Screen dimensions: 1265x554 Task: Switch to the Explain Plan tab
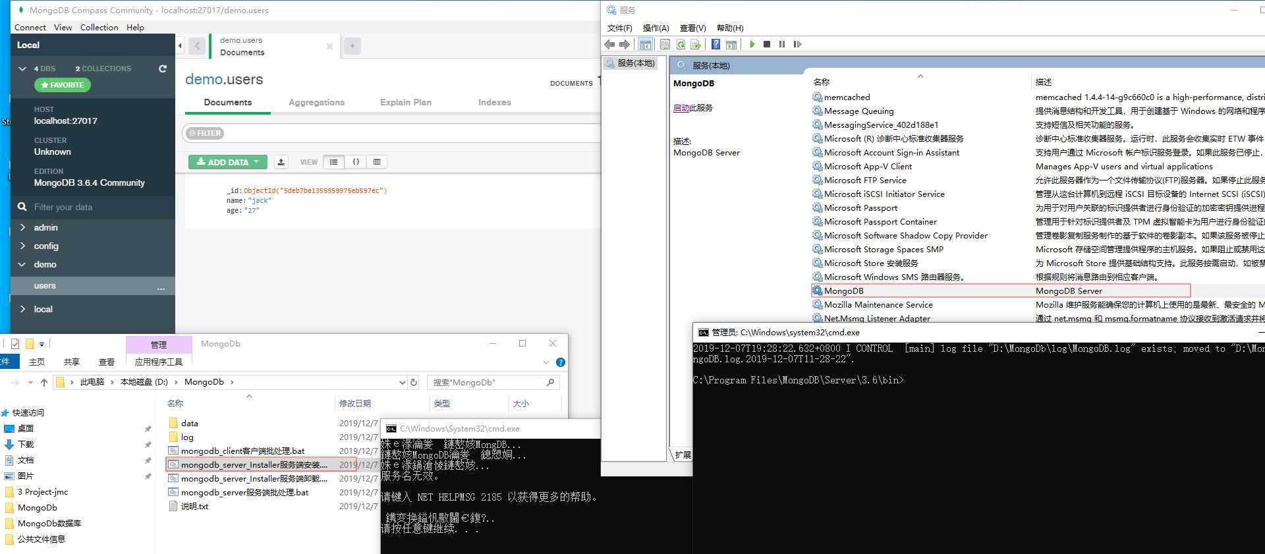pyautogui.click(x=406, y=102)
